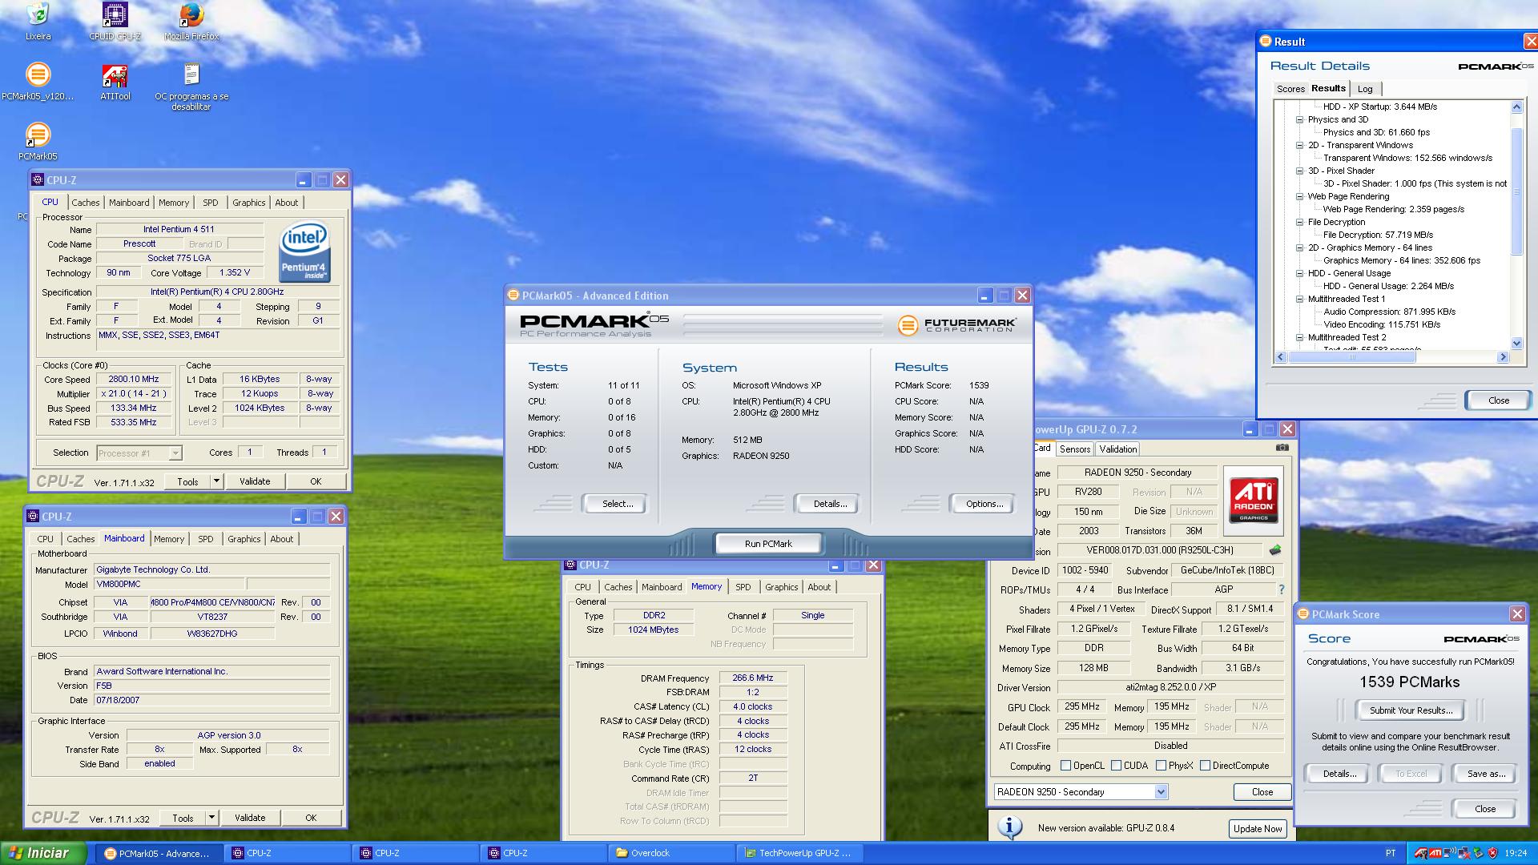Screen dimensions: 1538x865
Task: Toggle the CUDA checkbox in GPU-Z
Action: (1116, 766)
